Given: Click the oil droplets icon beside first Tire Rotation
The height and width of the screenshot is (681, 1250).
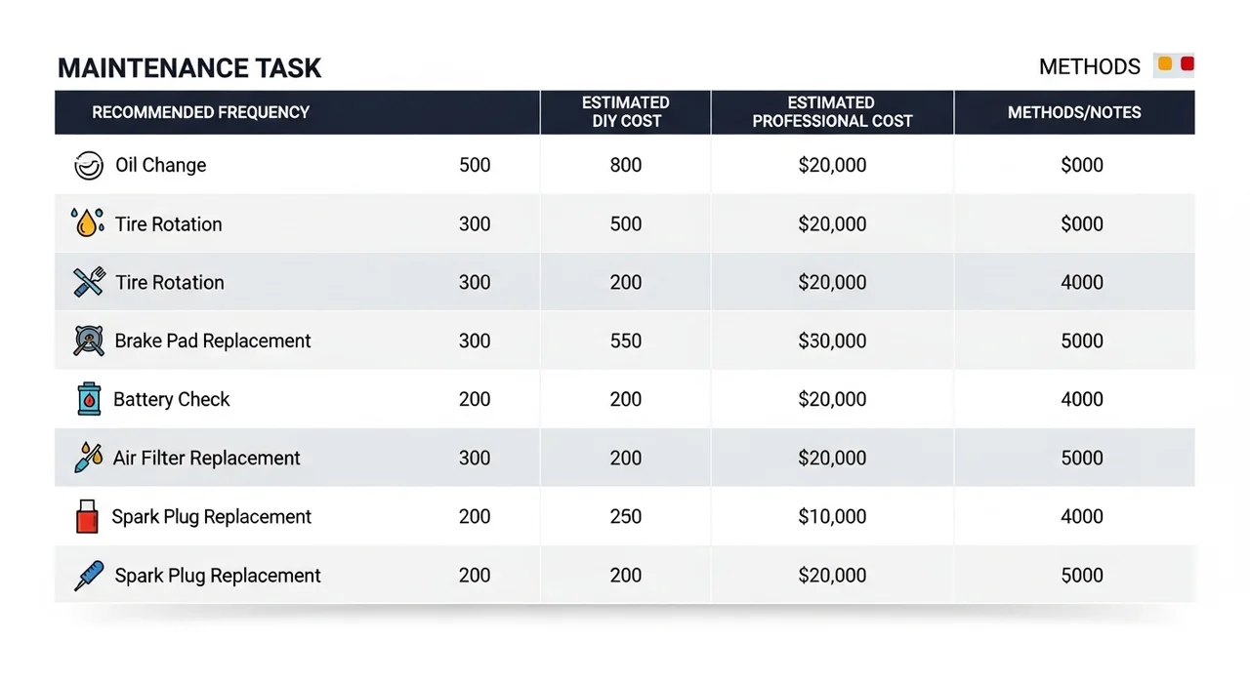Looking at the screenshot, I should click(x=88, y=222).
